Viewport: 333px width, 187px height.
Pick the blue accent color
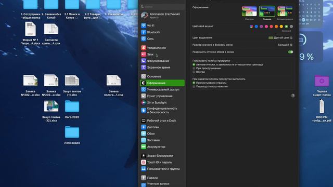click(257, 26)
